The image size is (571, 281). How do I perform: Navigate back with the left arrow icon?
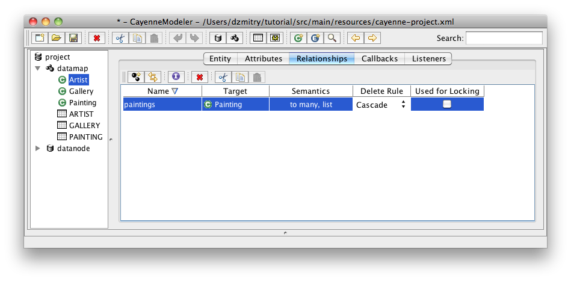tap(356, 38)
